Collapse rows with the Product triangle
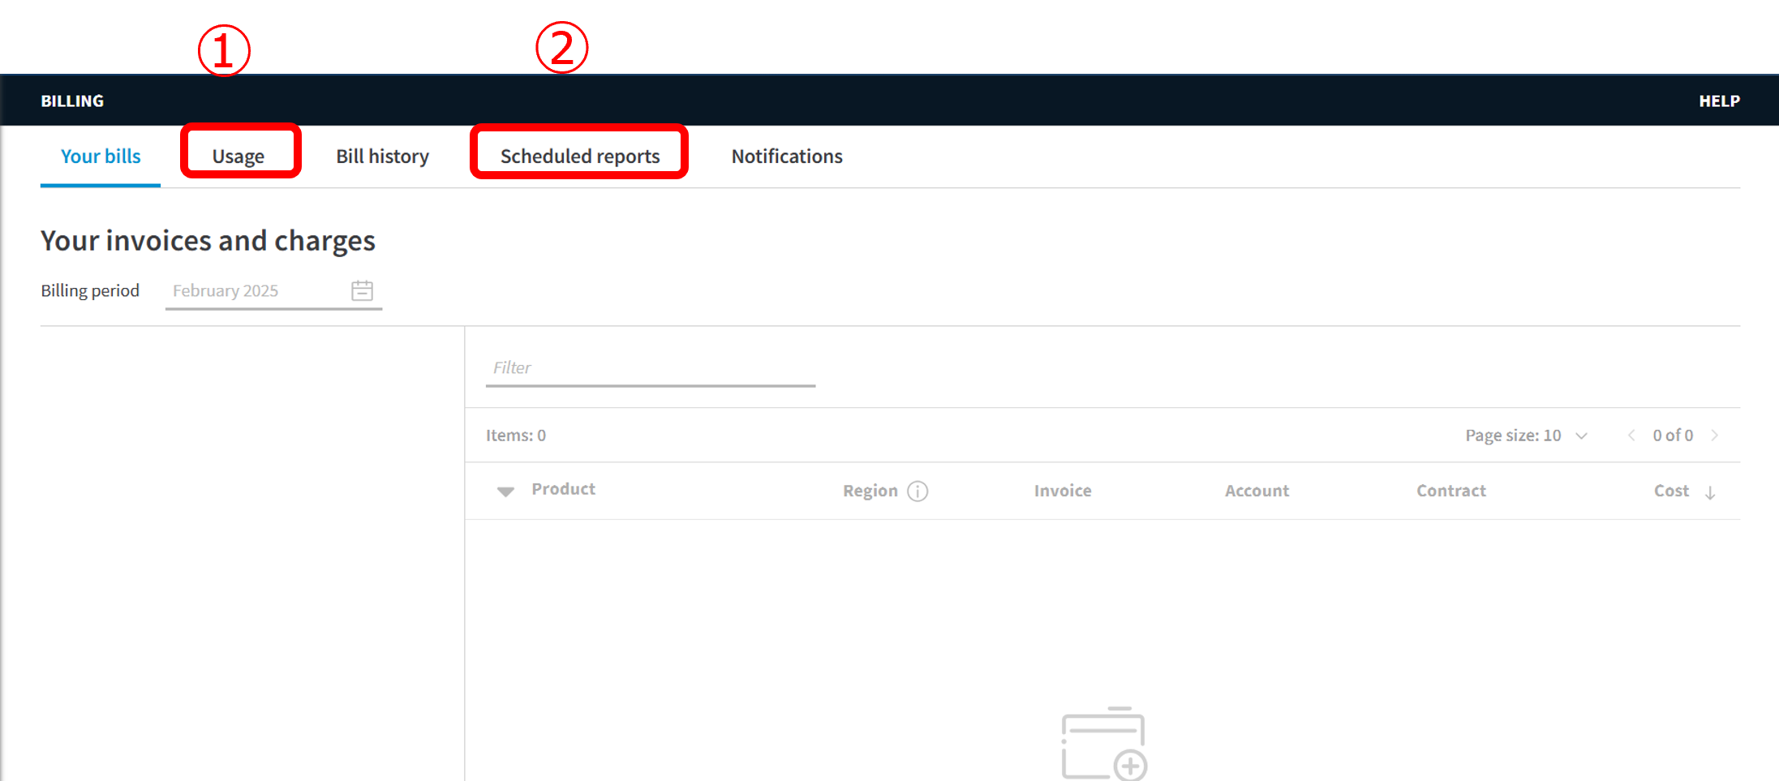This screenshot has width=1779, height=781. (x=505, y=491)
